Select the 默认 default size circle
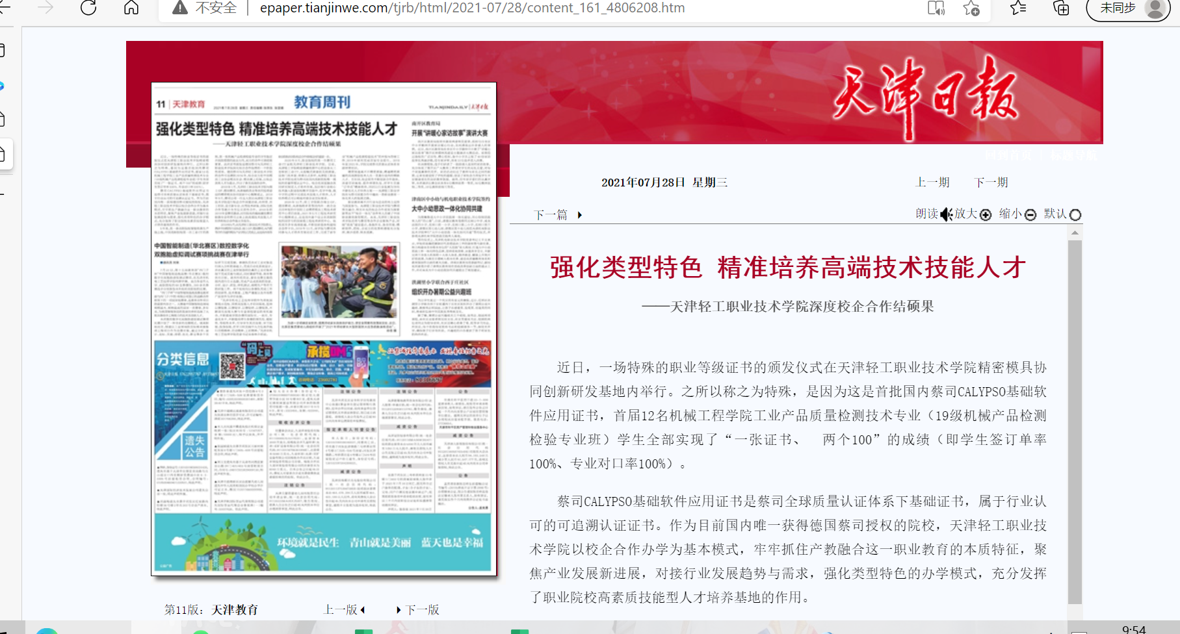 1075,215
